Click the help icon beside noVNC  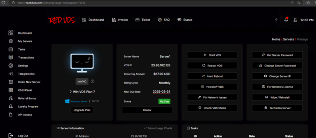93,81
